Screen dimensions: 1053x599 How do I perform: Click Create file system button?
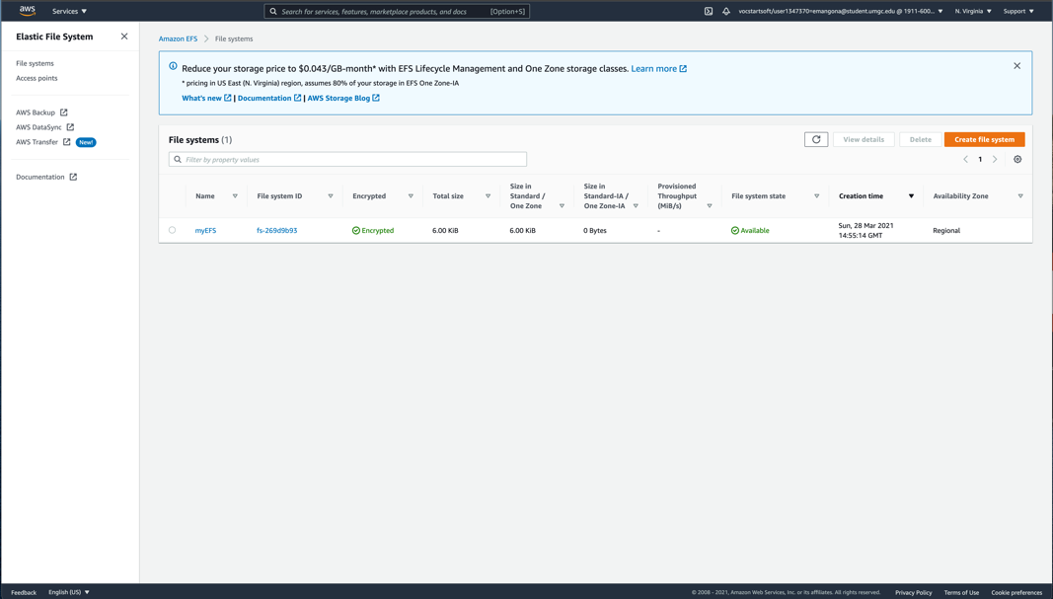[x=984, y=139]
